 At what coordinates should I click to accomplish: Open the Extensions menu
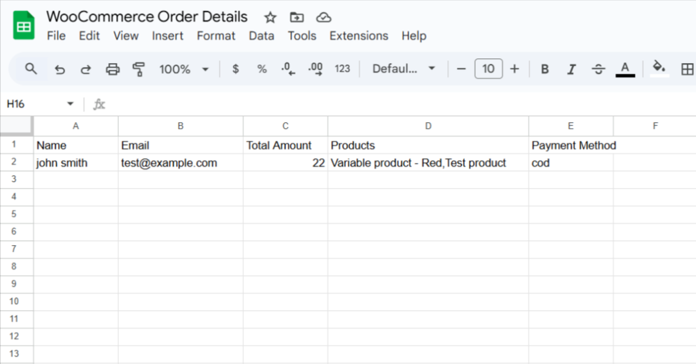tap(359, 36)
